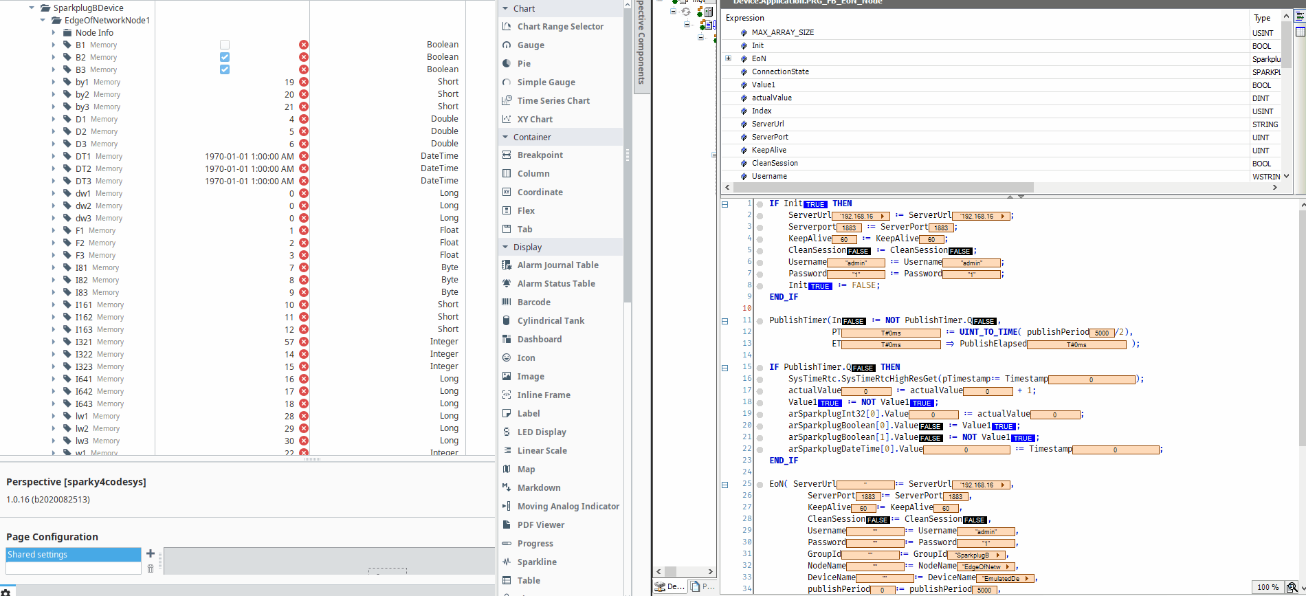Click the Barcode component icon
This screenshot has height=596, width=1306.
pyautogui.click(x=507, y=302)
